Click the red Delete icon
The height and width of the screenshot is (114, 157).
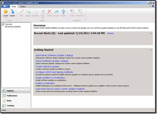tap(50, 12)
